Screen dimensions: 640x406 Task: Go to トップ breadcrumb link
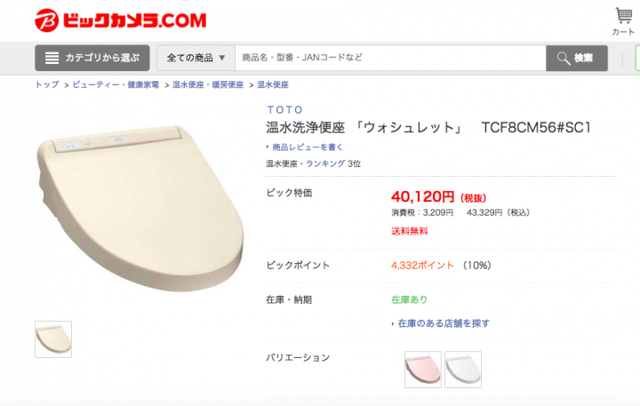click(x=47, y=84)
